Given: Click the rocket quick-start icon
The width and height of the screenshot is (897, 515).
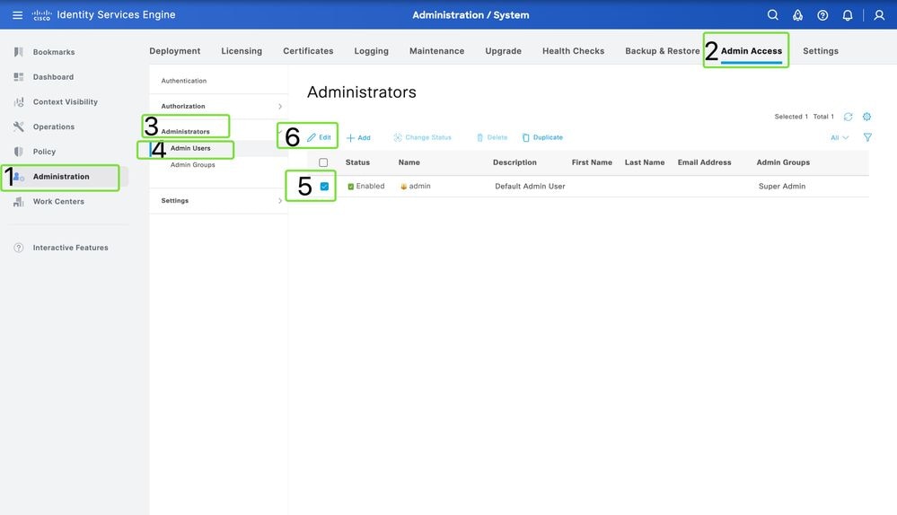Looking at the screenshot, I should [x=797, y=15].
